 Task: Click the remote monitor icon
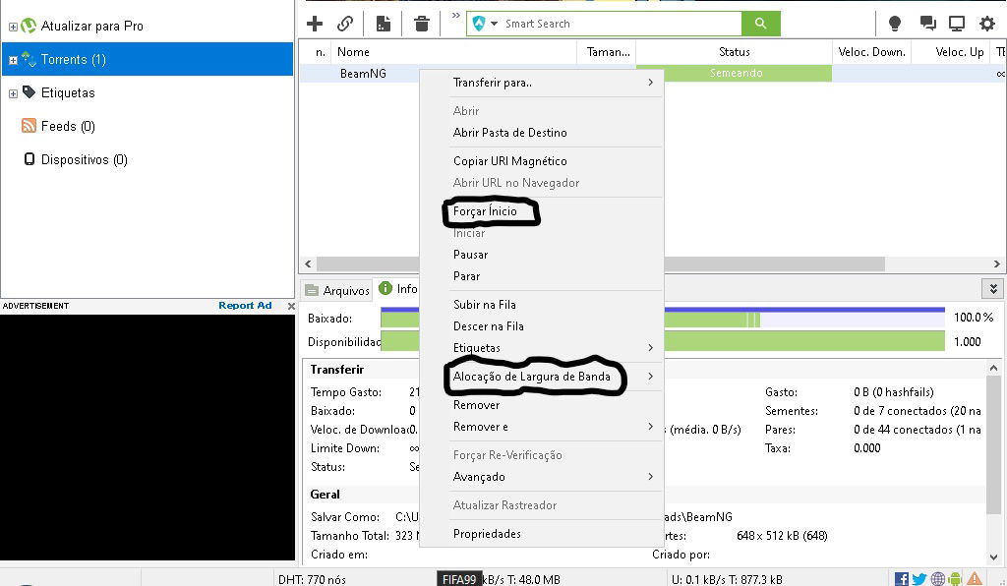[957, 24]
